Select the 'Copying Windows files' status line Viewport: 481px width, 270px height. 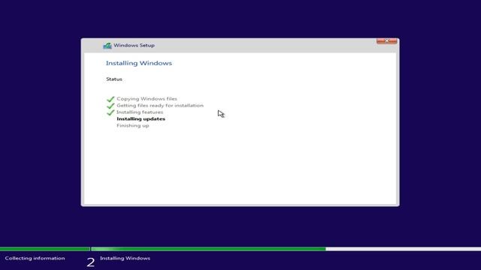[147, 99]
